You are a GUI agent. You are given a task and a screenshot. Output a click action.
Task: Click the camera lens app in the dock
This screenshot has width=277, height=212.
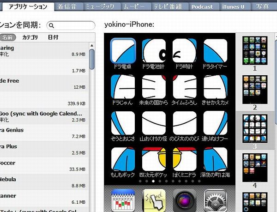[x=184, y=200]
